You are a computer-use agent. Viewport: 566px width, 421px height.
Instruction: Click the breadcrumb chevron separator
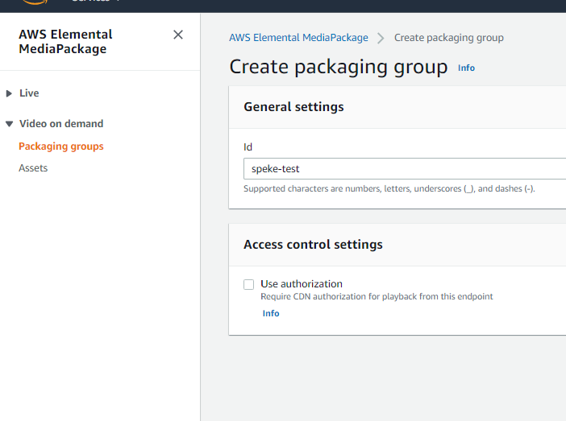(381, 38)
